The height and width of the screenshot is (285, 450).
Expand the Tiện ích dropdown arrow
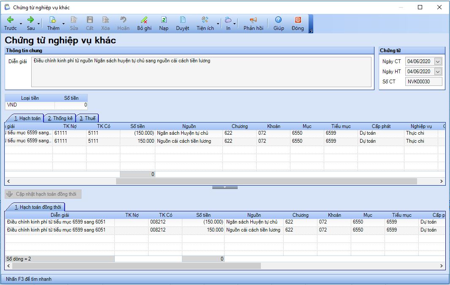tap(218, 24)
